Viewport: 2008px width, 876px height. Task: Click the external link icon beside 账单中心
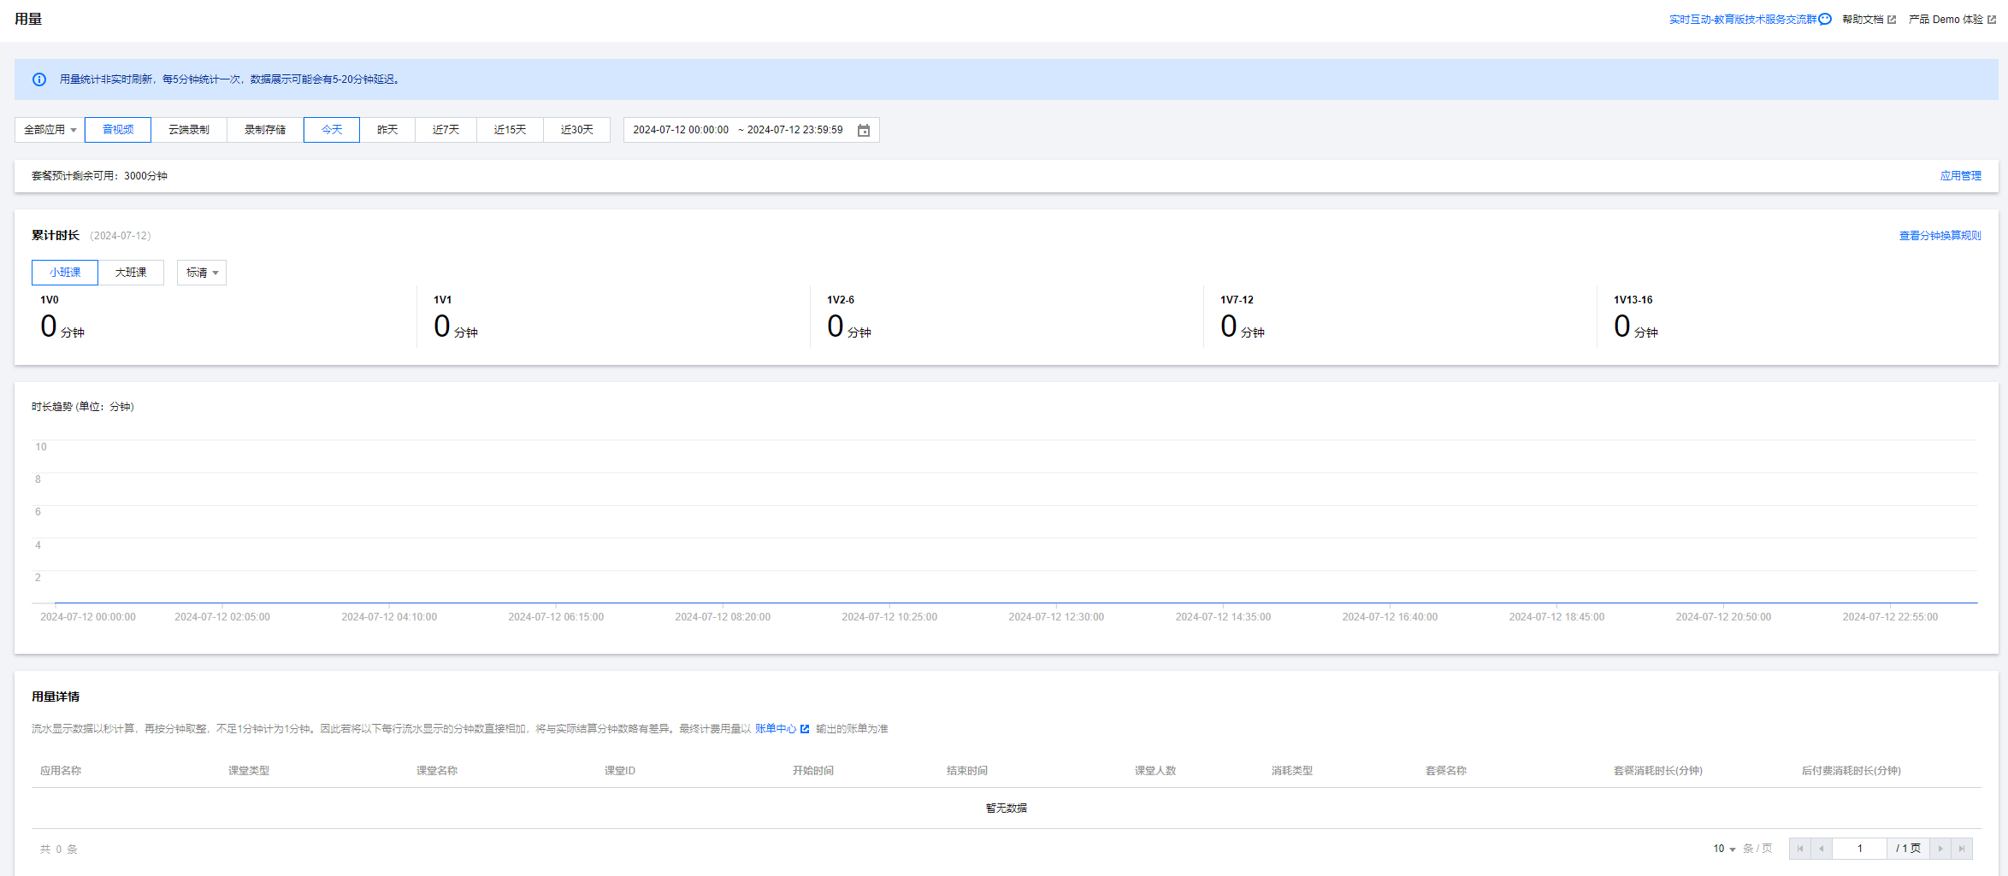click(805, 729)
